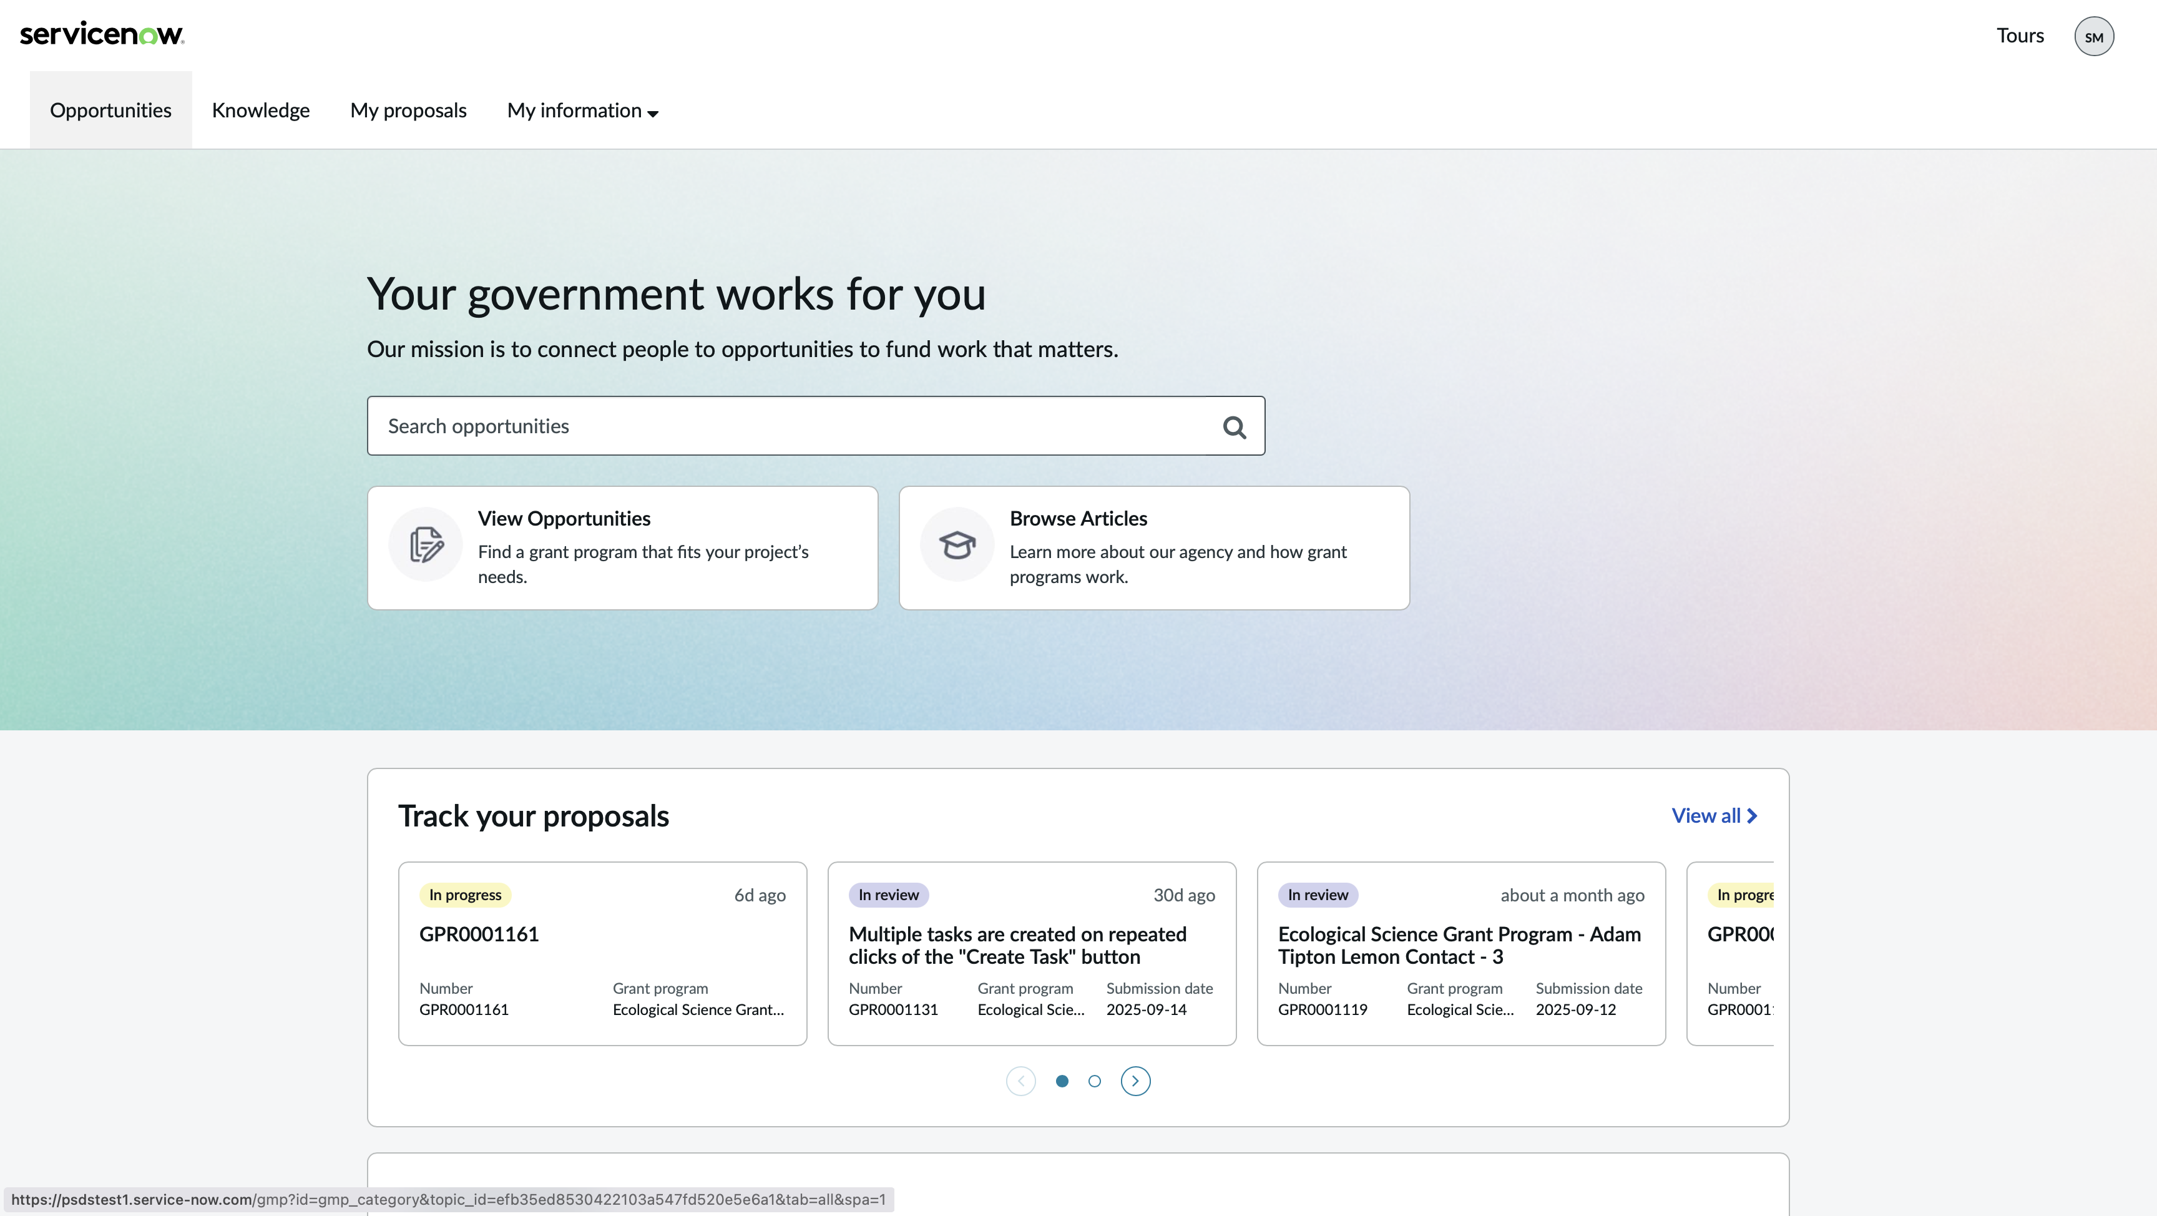Select second carousel page dot
The height and width of the screenshot is (1216, 2157).
(1094, 1081)
